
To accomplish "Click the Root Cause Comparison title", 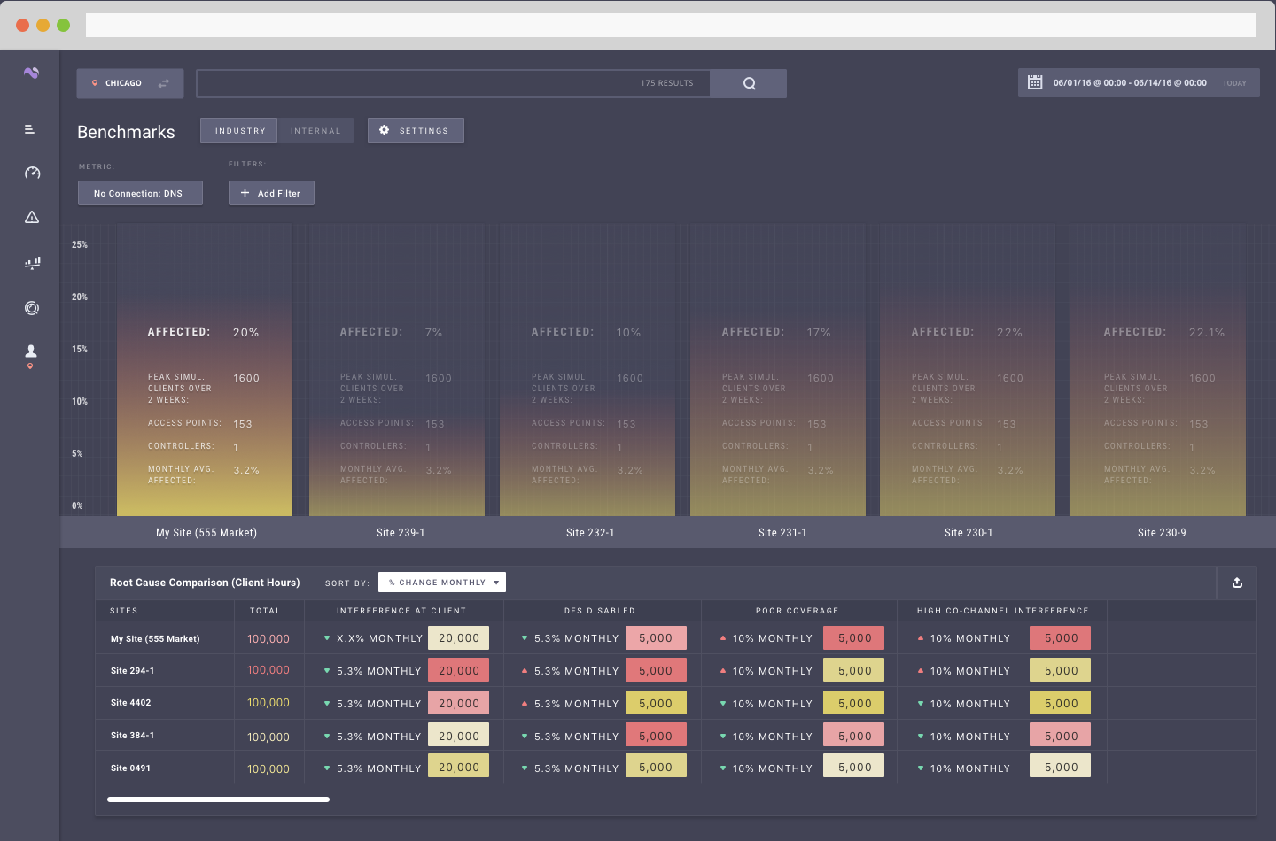I will click(205, 583).
